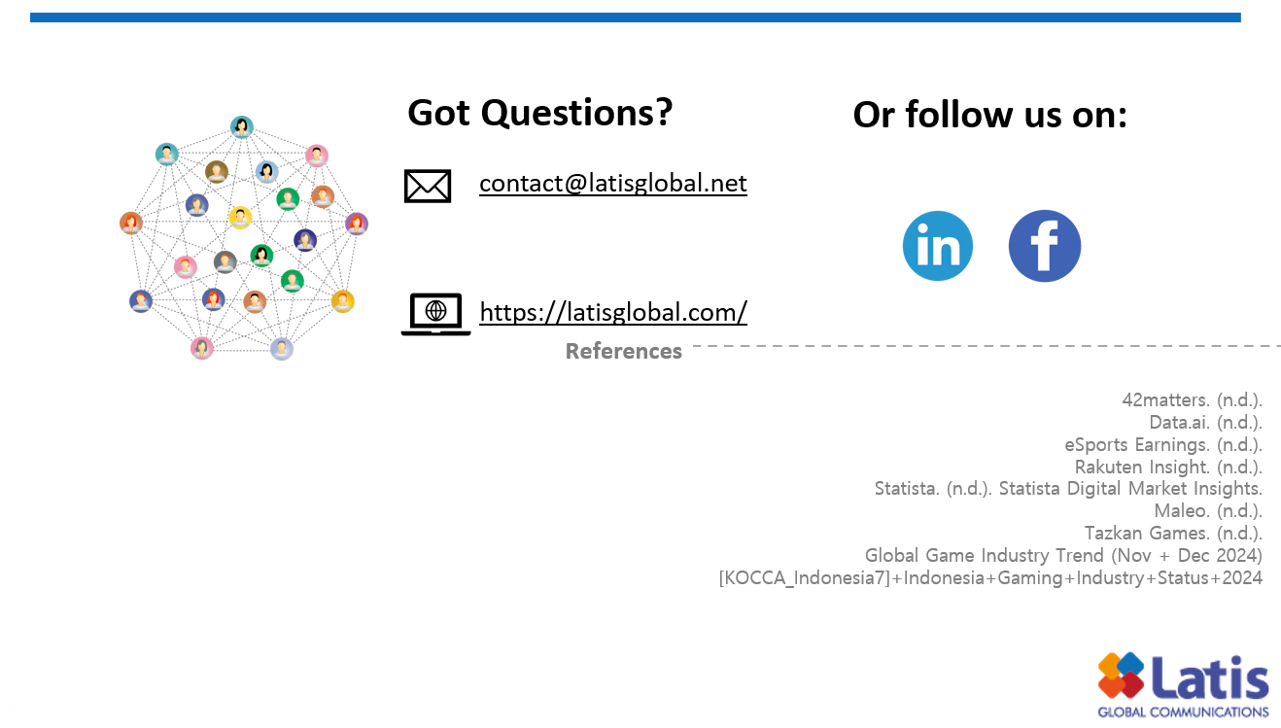1281x728 pixels.
Task: Click the LinkedIn icon
Action: pos(938,246)
